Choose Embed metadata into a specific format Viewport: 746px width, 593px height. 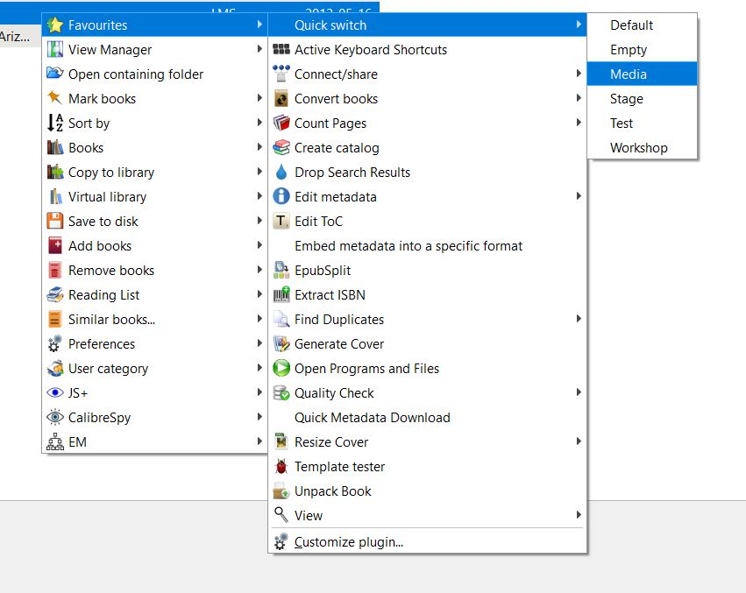[x=408, y=246]
